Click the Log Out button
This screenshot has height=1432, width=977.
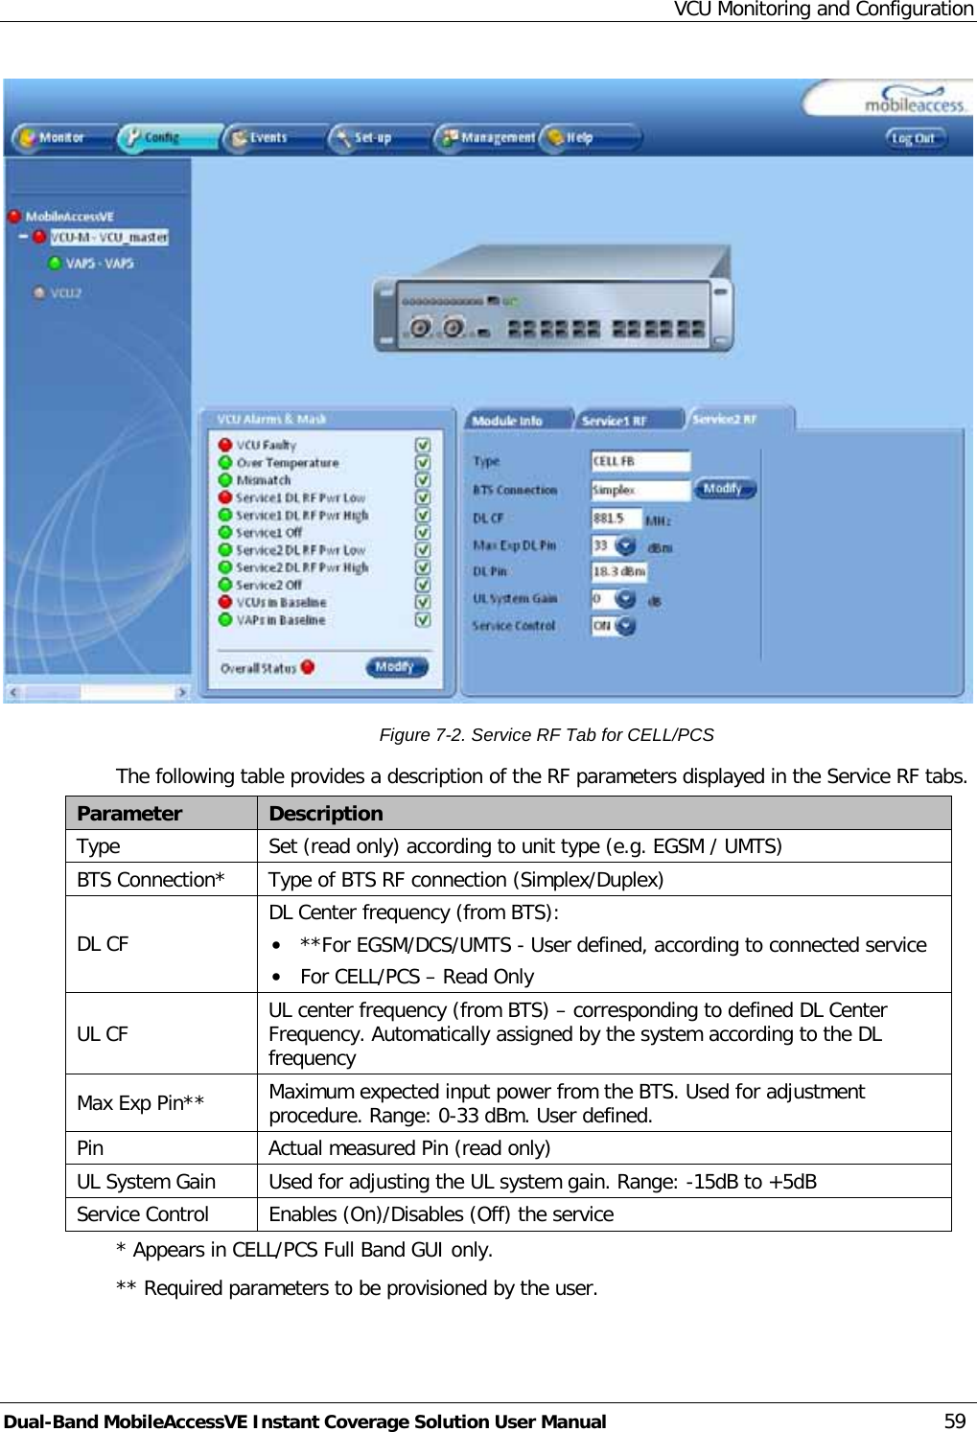(915, 139)
